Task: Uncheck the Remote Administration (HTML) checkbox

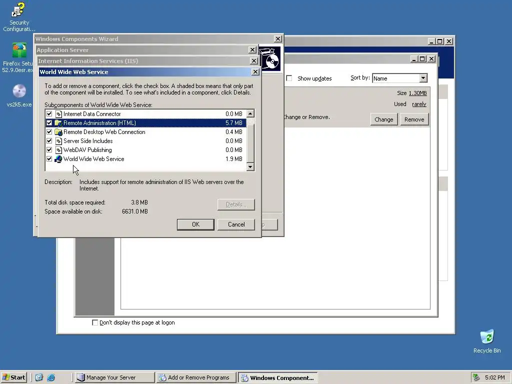Action: 49,123
